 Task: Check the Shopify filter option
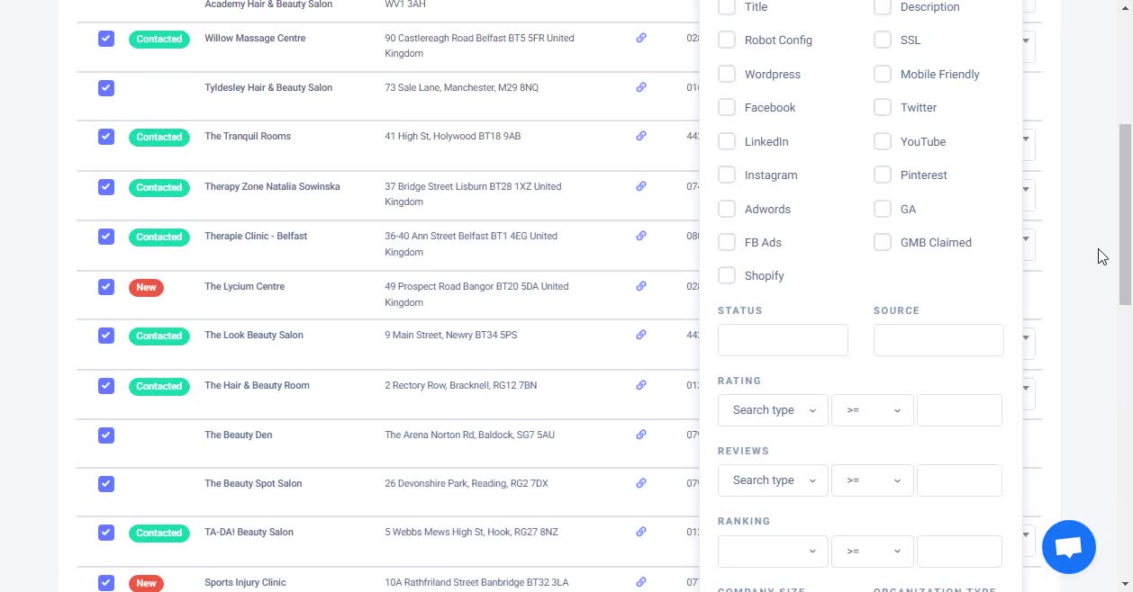click(727, 275)
